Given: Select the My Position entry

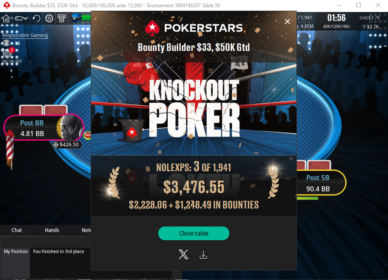Looking at the screenshot, I should tap(16, 251).
